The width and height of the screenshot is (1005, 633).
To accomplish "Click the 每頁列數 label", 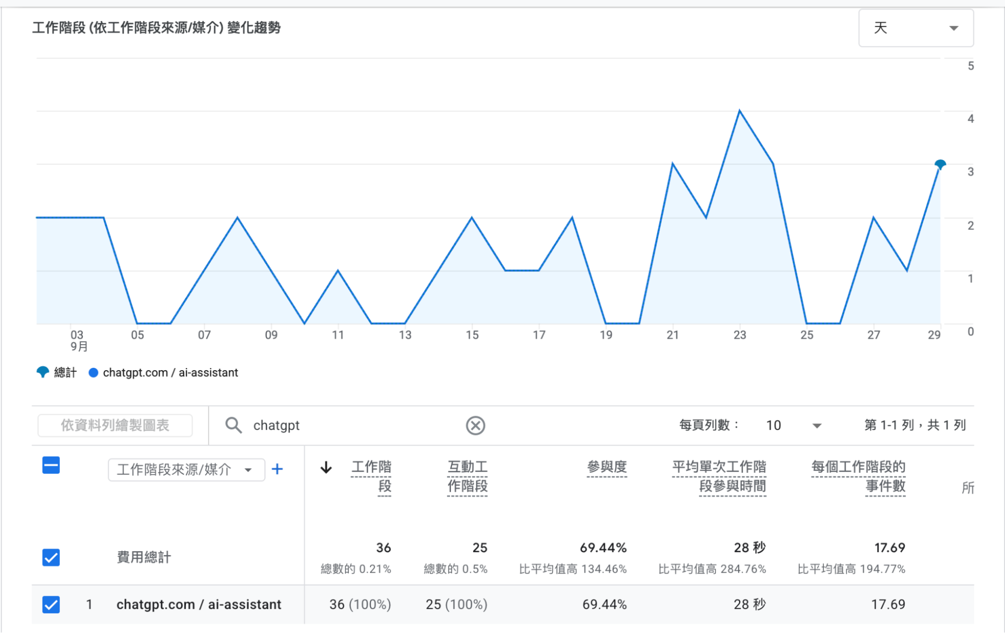I will pyautogui.click(x=709, y=426).
